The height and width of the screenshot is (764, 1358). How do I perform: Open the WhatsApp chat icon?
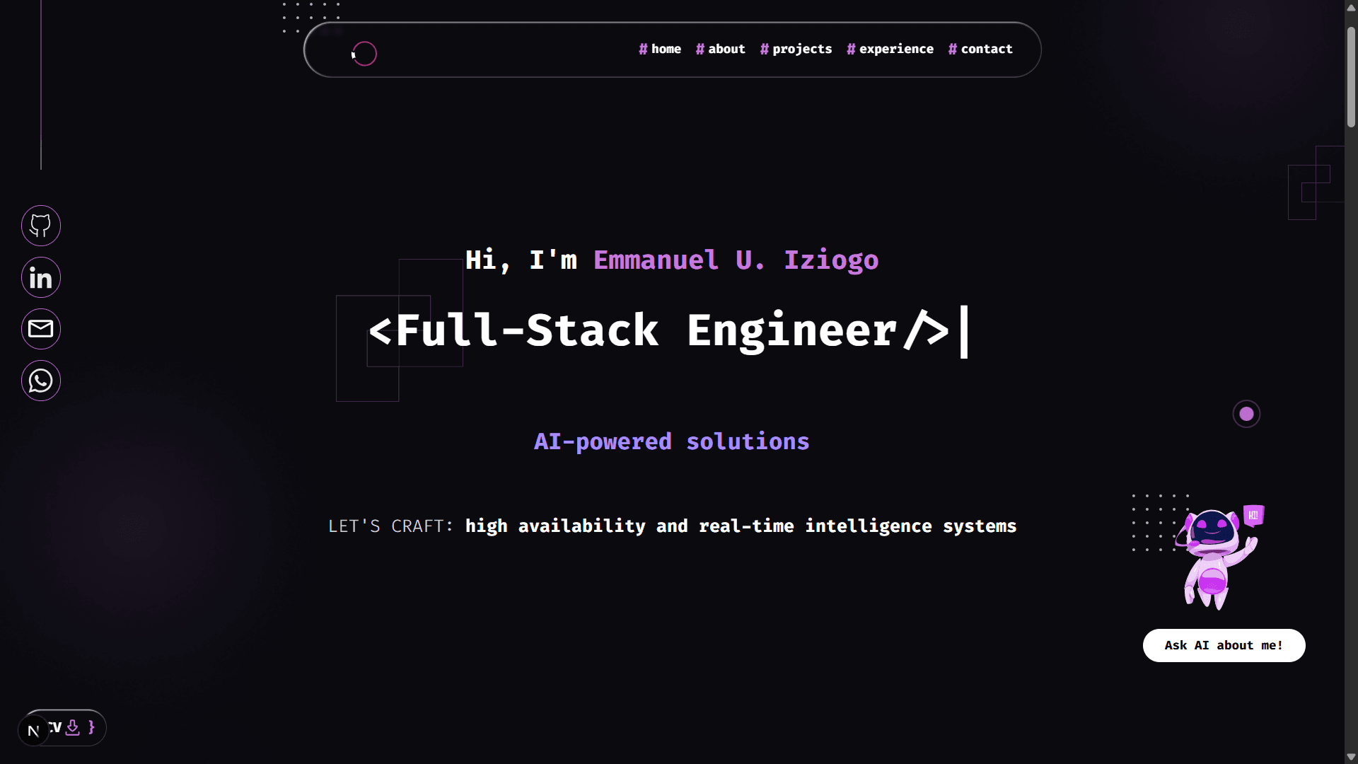click(41, 381)
